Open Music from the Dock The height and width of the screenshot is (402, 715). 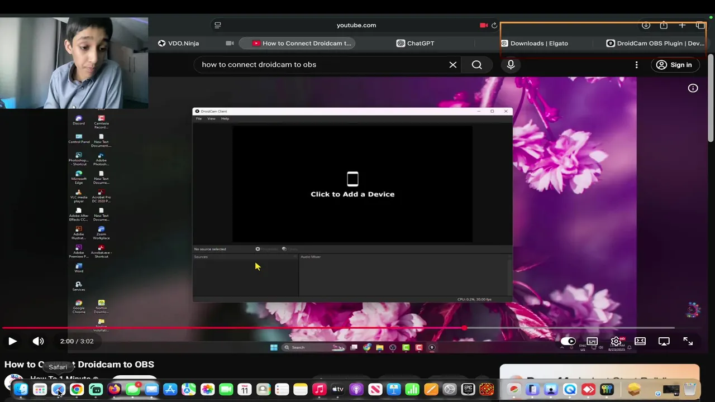pos(319,389)
